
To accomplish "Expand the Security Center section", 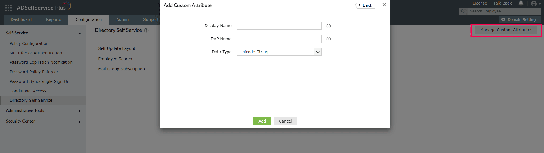I will tap(80, 122).
